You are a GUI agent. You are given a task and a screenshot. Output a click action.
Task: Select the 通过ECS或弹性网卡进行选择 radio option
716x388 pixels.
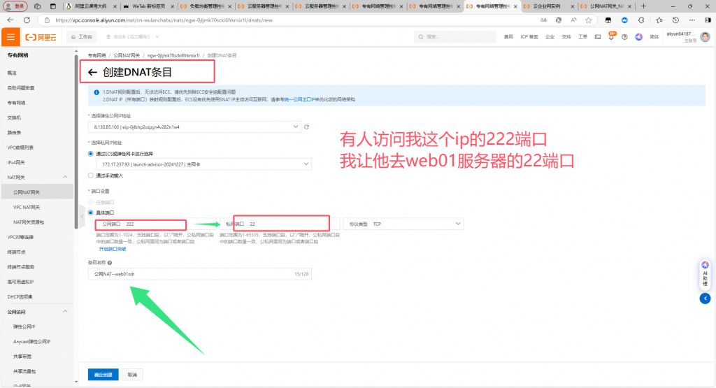[x=90, y=153]
